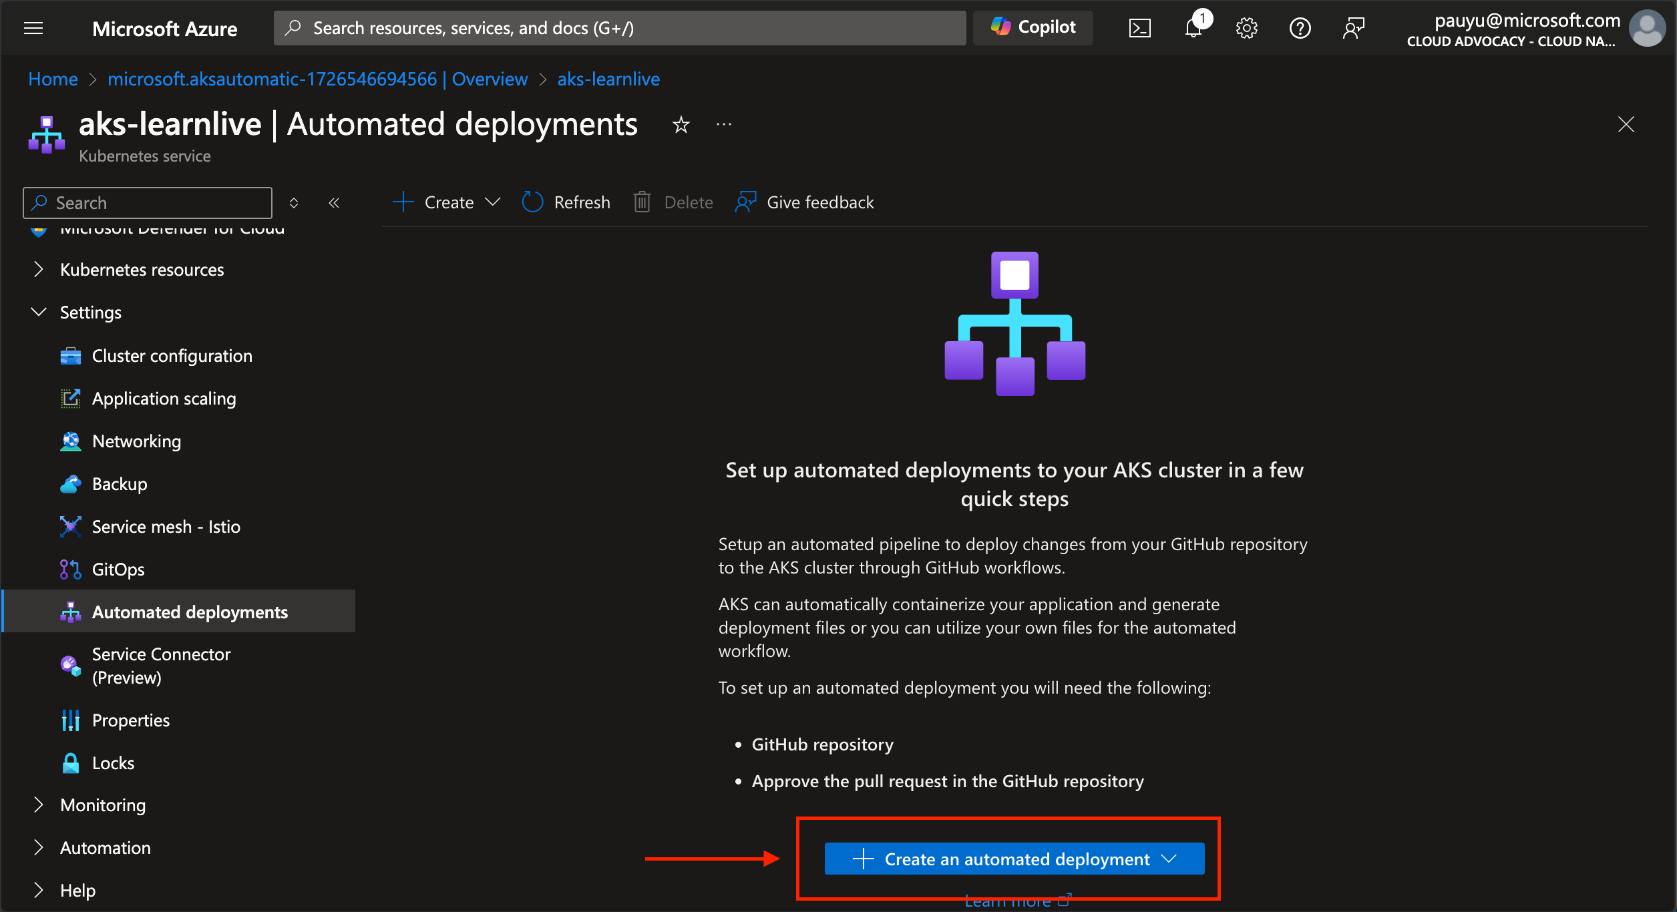Close the Automated deployments blade

point(1626,124)
